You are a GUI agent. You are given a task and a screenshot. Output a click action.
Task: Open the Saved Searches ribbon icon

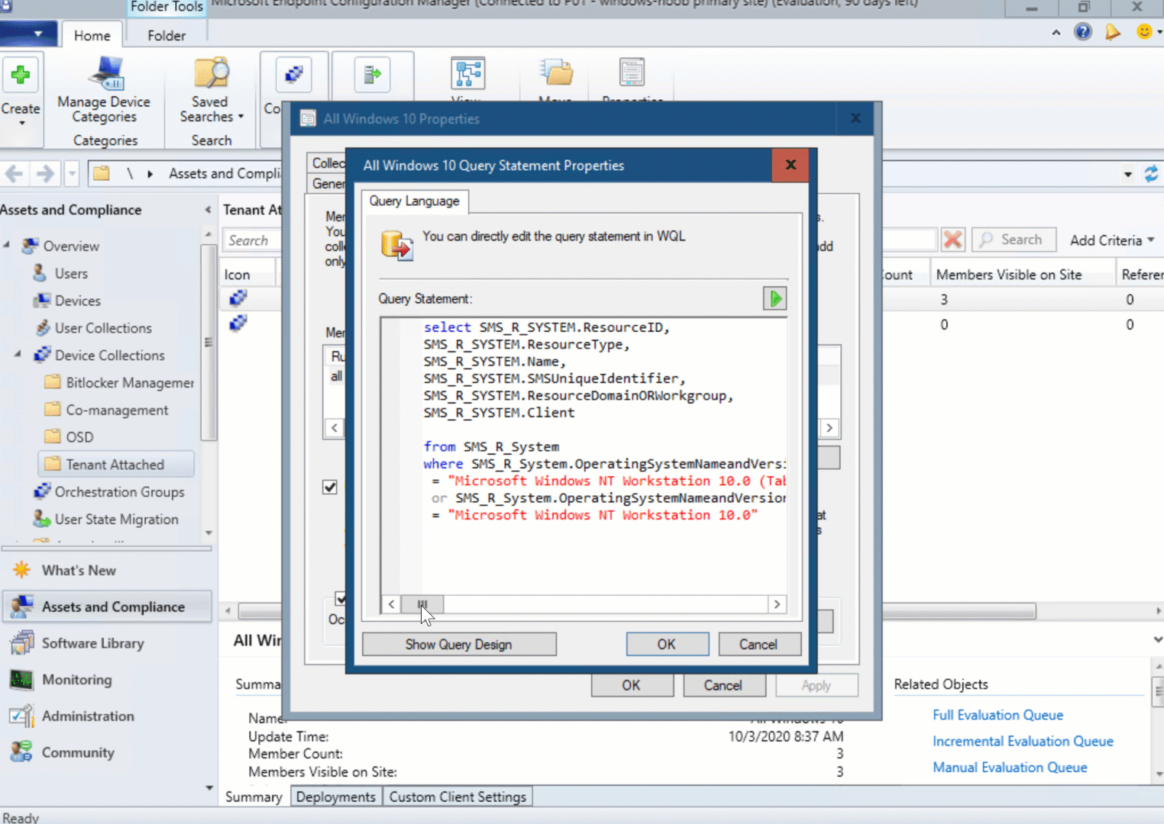(x=212, y=90)
